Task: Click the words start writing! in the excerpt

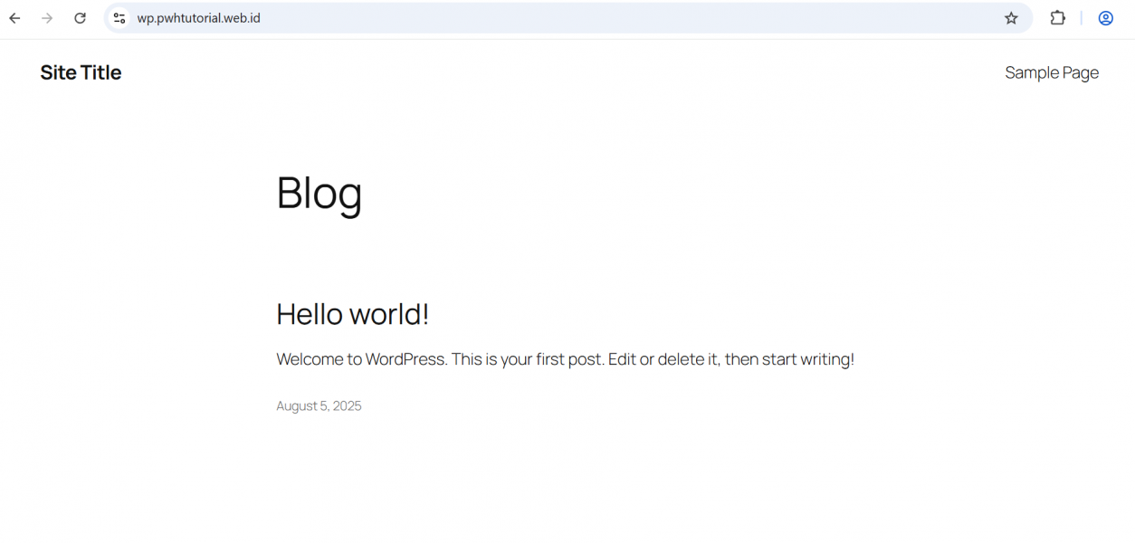Action: click(808, 359)
